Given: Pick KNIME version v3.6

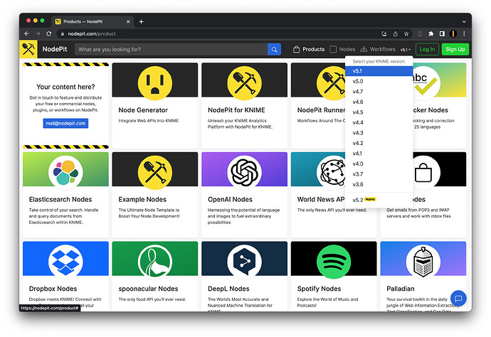Looking at the screenshot, I should [x=379, y=185].
